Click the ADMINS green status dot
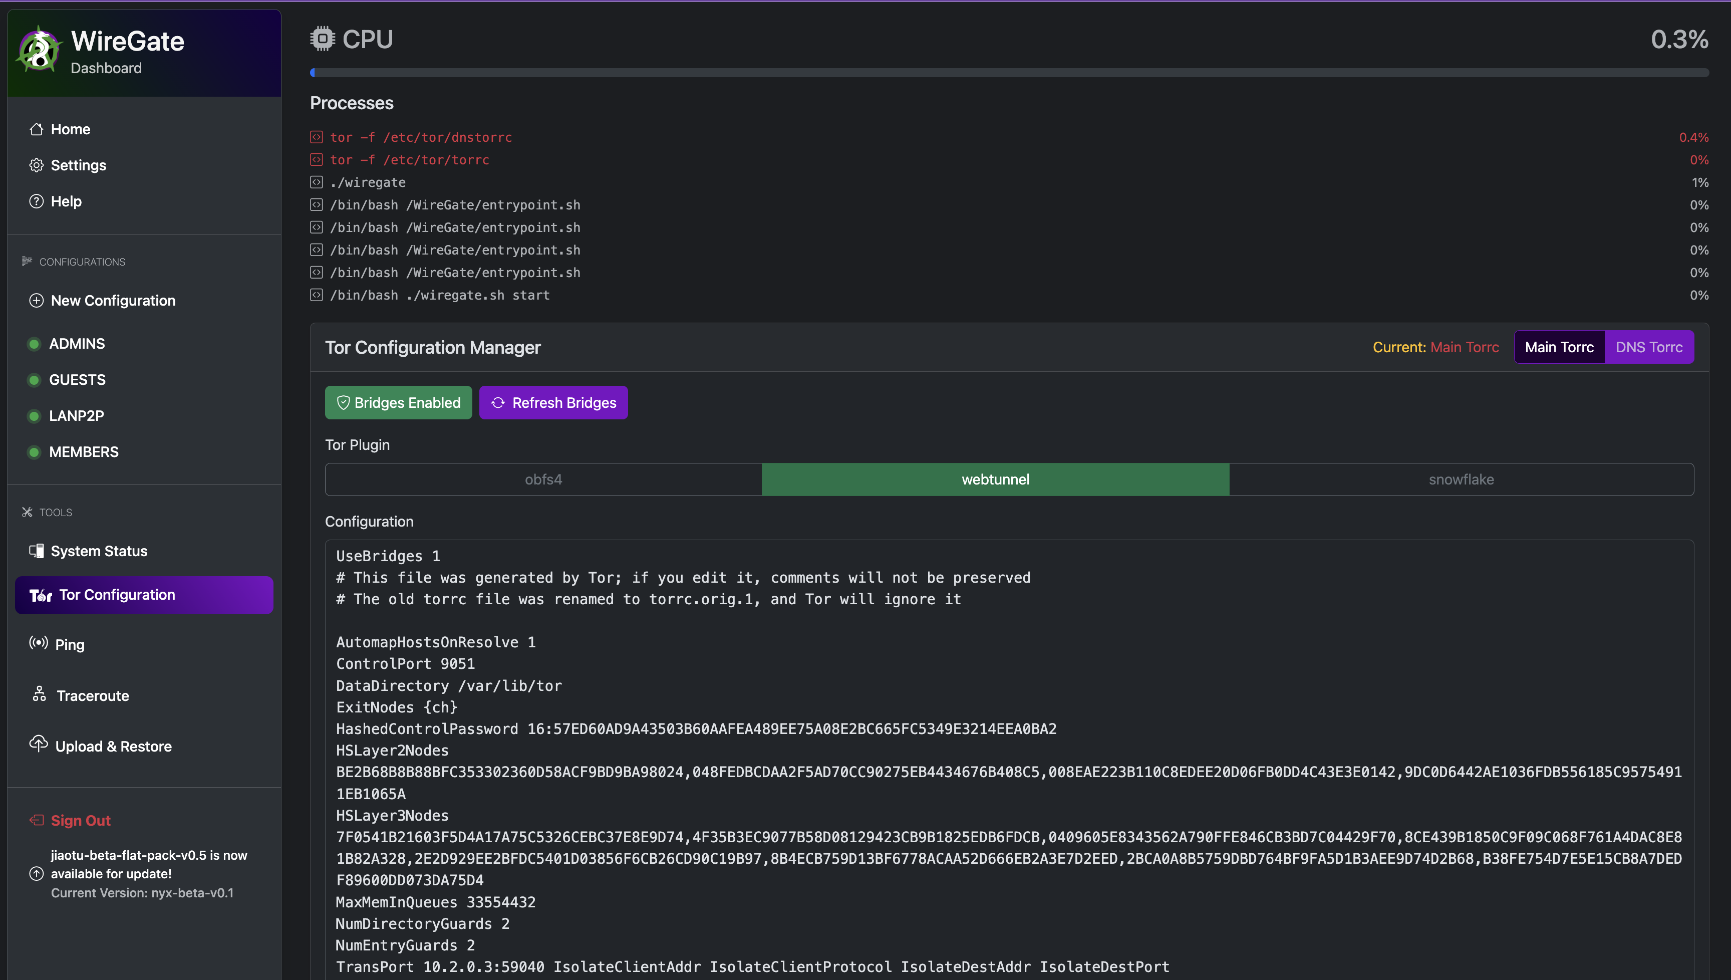1731x980 pixels. (x=34, y=344)
